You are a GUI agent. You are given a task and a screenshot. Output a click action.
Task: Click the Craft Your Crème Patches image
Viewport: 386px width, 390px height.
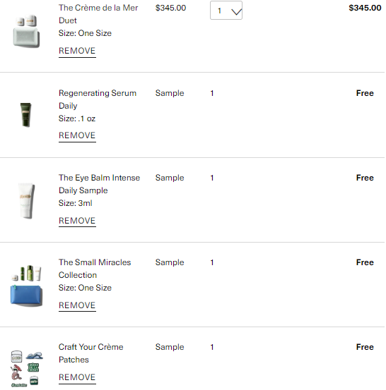tap(27, 369)
